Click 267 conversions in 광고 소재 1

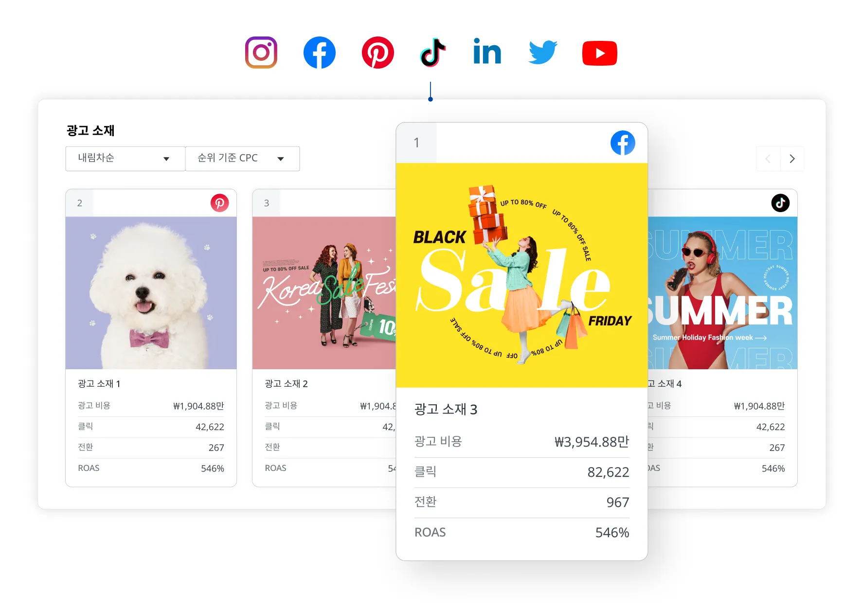coord(216,448)
